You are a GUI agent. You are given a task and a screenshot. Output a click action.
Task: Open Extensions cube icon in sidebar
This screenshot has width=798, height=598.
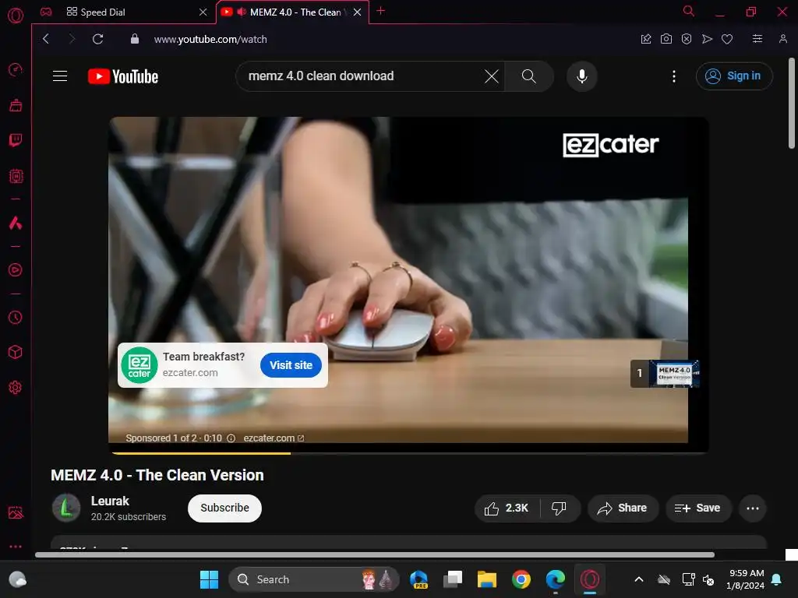tap(16, 353)
